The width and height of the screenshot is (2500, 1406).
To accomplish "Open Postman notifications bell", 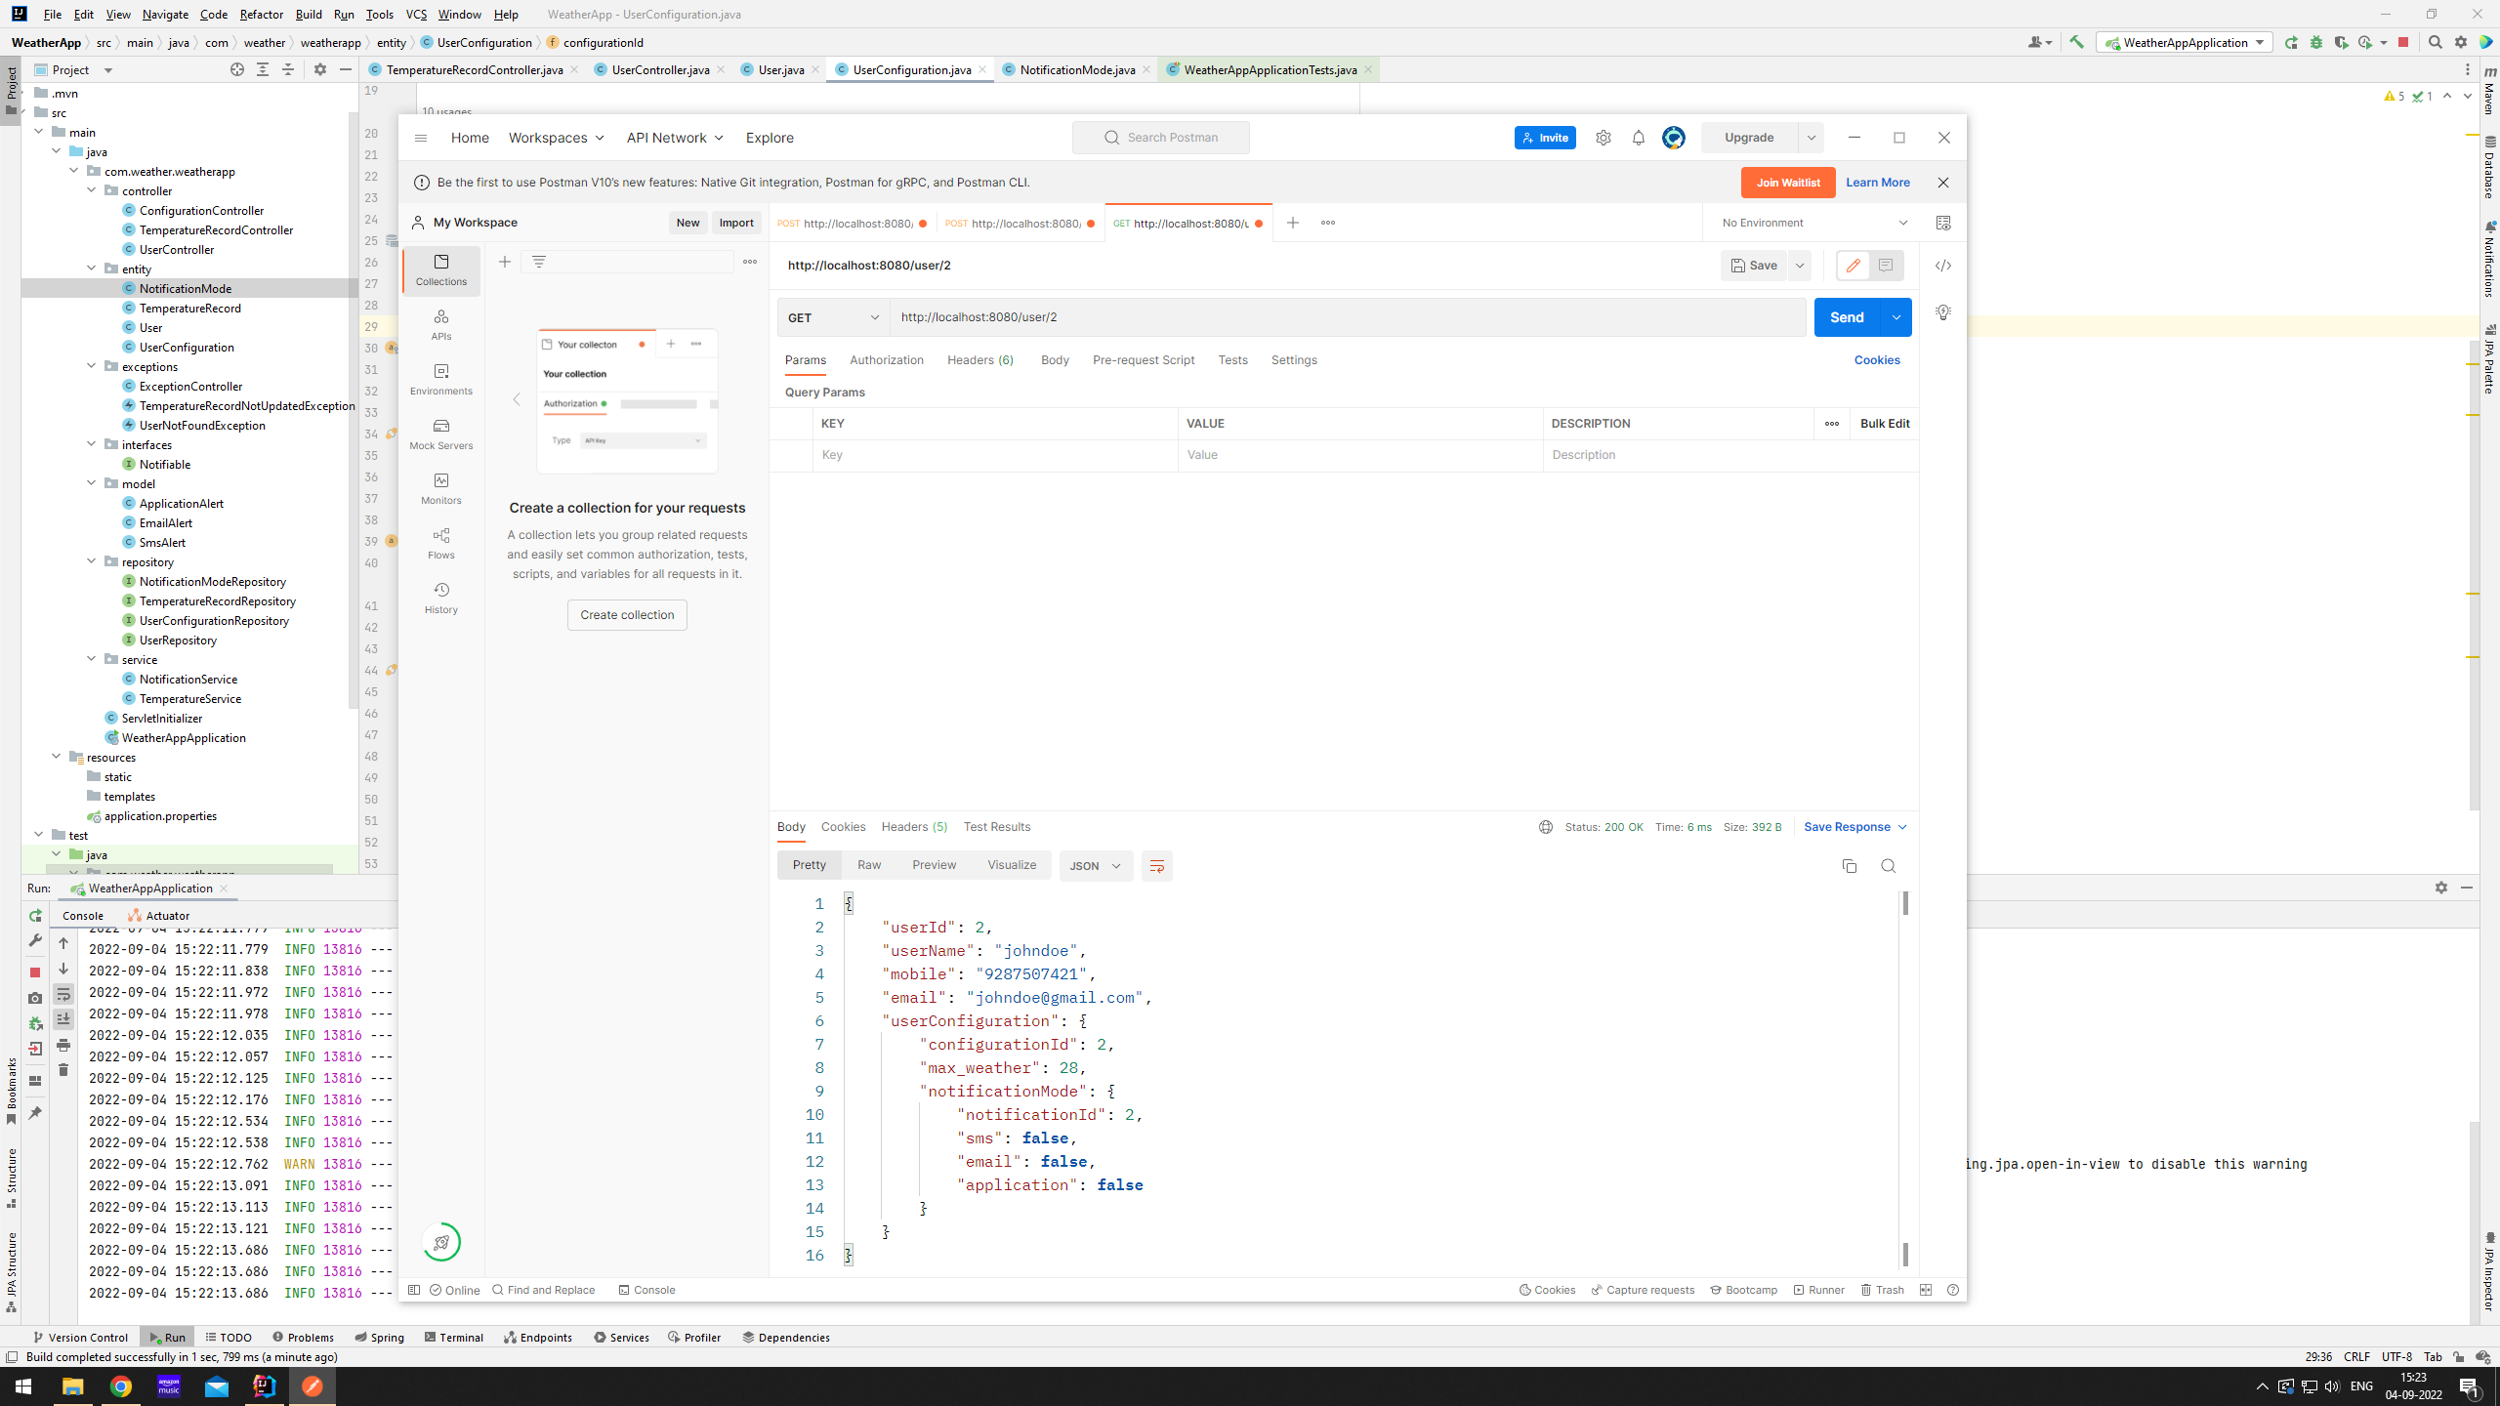I will click(x=1639, y=138).
